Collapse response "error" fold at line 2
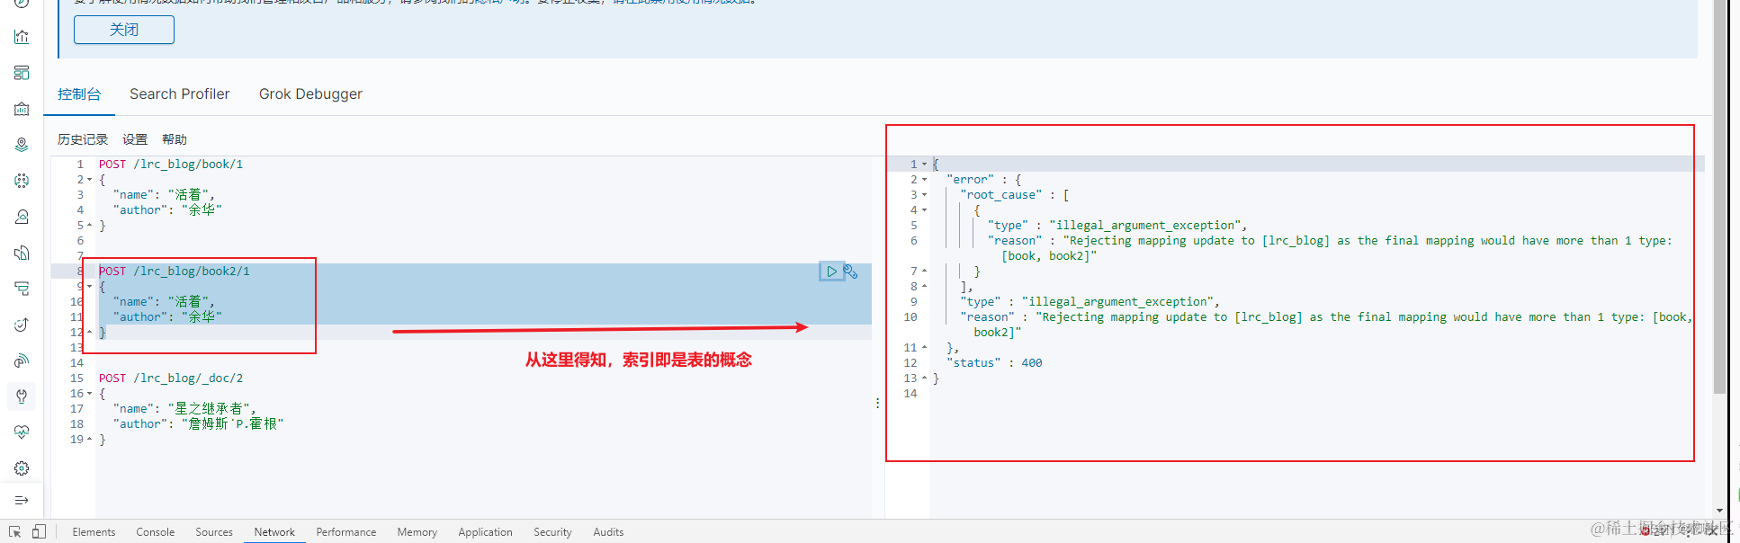The height and width of the screenshot is (543, 1740). coord(924,180)
